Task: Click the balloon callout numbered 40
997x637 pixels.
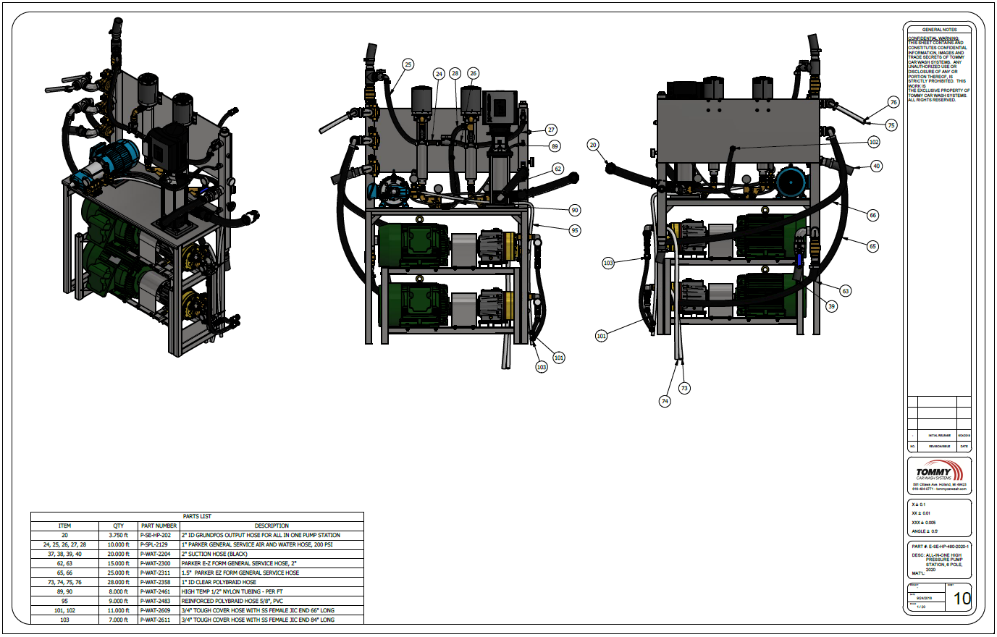Action: (876, 166)
